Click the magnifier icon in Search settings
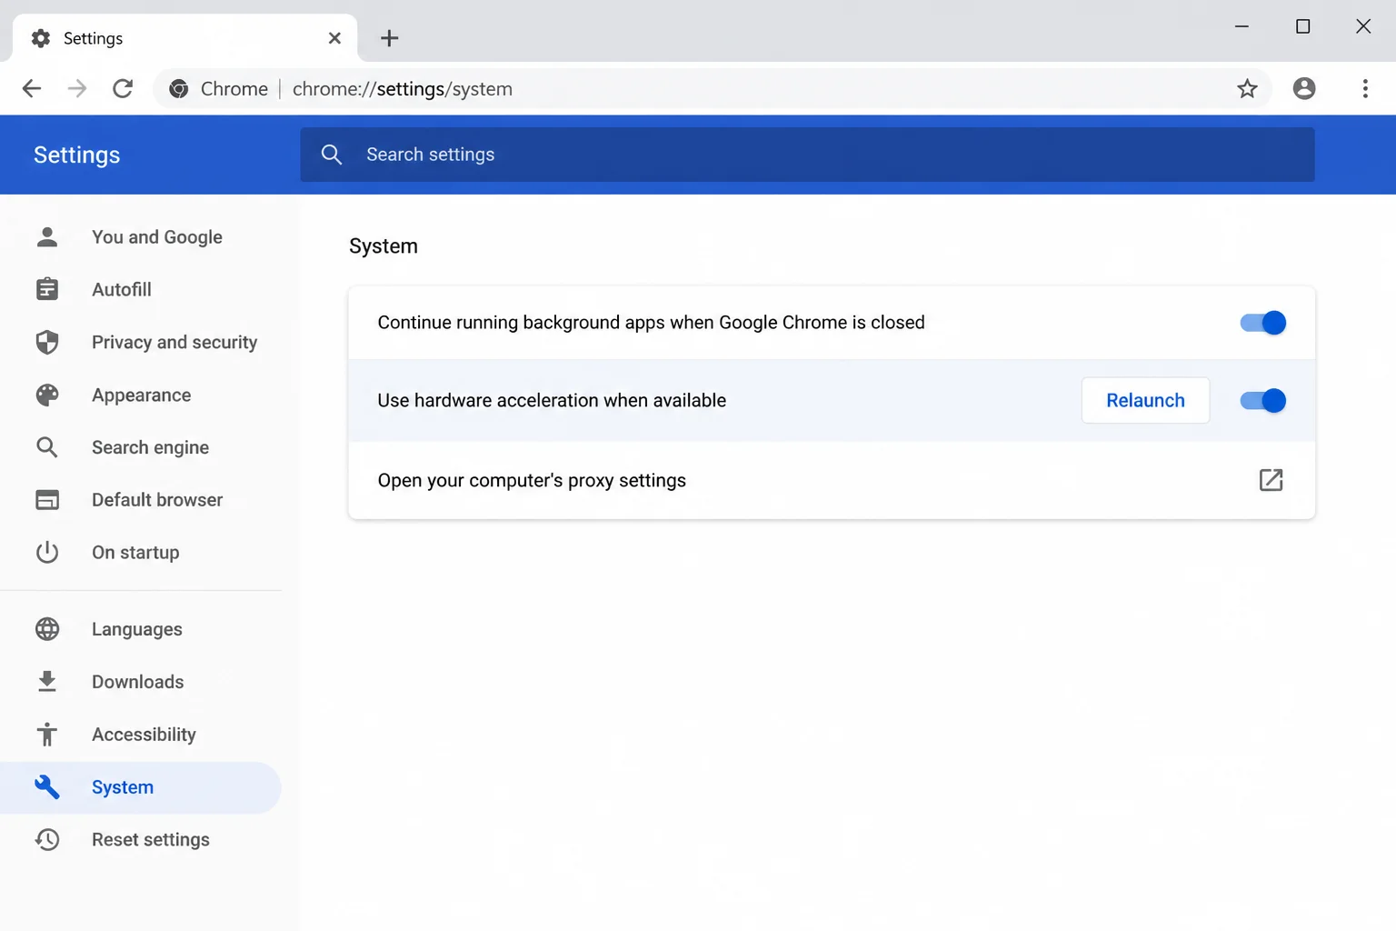The height and width of the screenshot is (931, 1396). 332,155
